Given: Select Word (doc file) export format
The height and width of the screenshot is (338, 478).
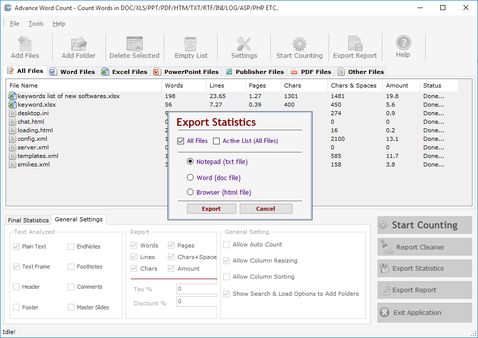Looking at the screenshot, I should 190,177.
